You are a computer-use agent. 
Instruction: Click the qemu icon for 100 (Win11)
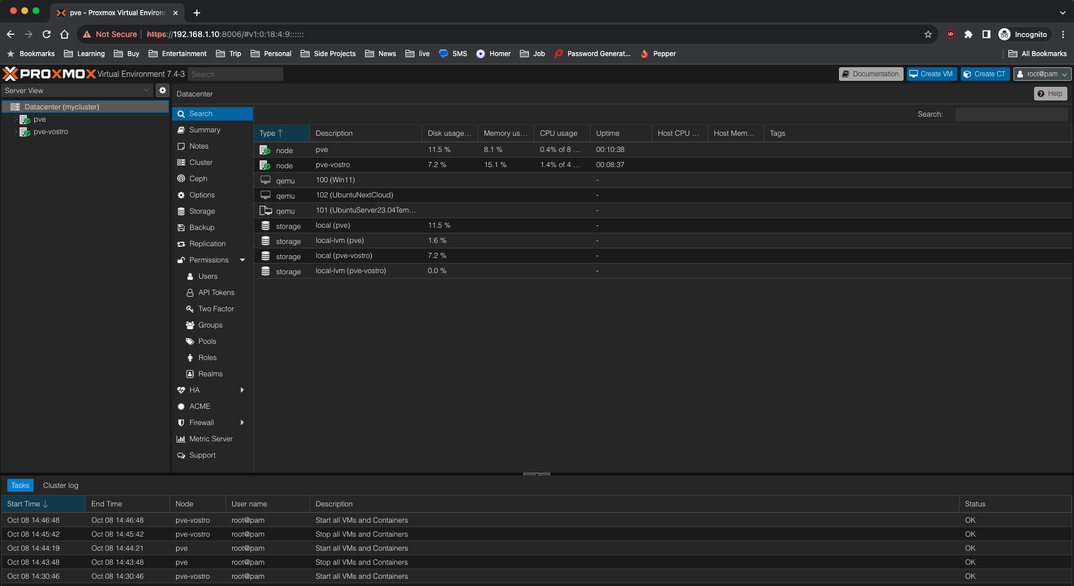[x=265, y=180]
